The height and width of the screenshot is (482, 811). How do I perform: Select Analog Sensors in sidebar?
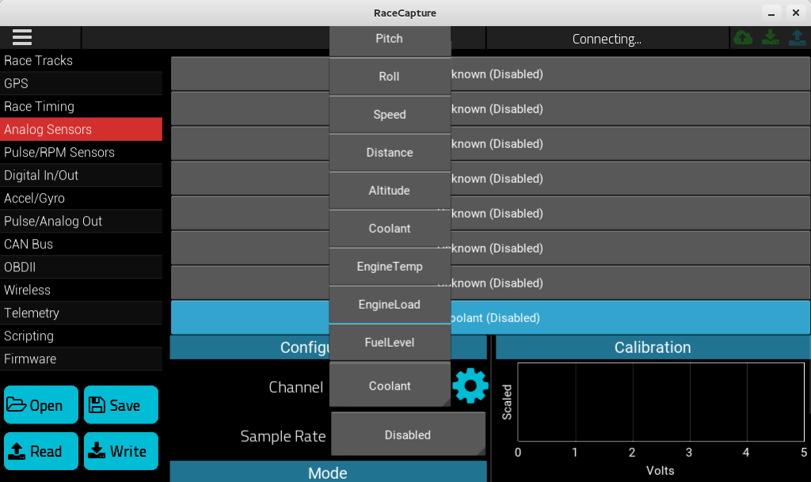(82, 129)
